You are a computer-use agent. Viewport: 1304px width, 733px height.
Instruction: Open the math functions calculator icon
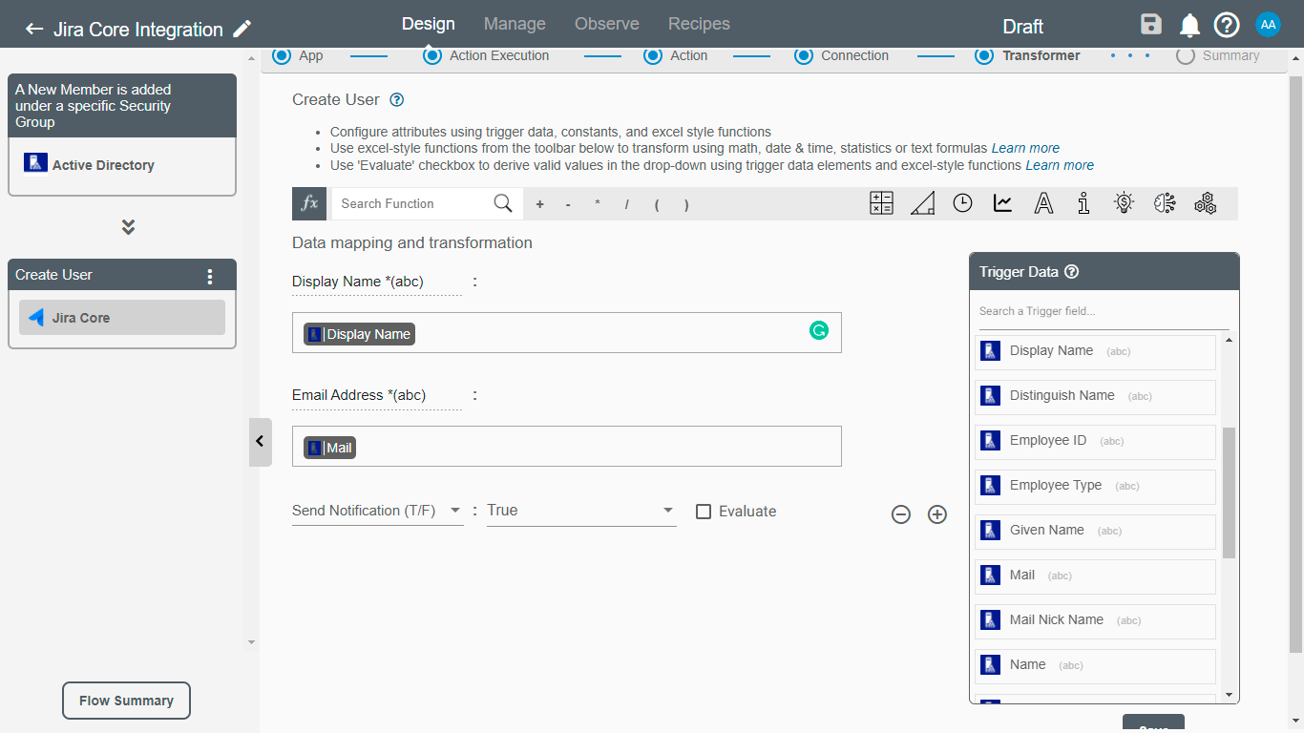[x=881, y=203]
